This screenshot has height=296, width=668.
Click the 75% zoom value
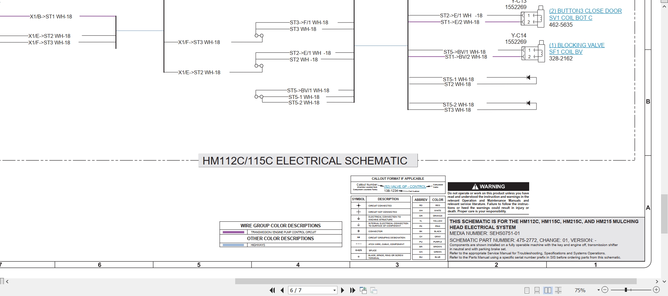580,290
